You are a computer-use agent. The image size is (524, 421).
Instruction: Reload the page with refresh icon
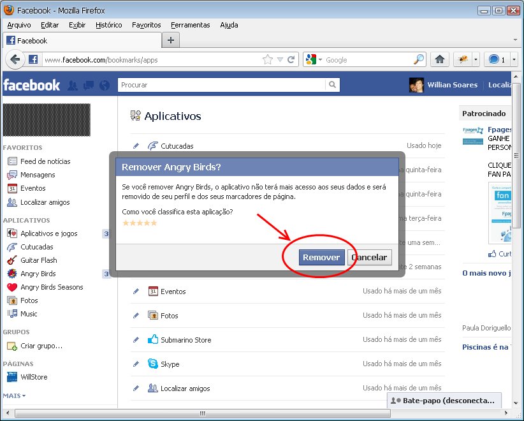(x=291, y=60)
